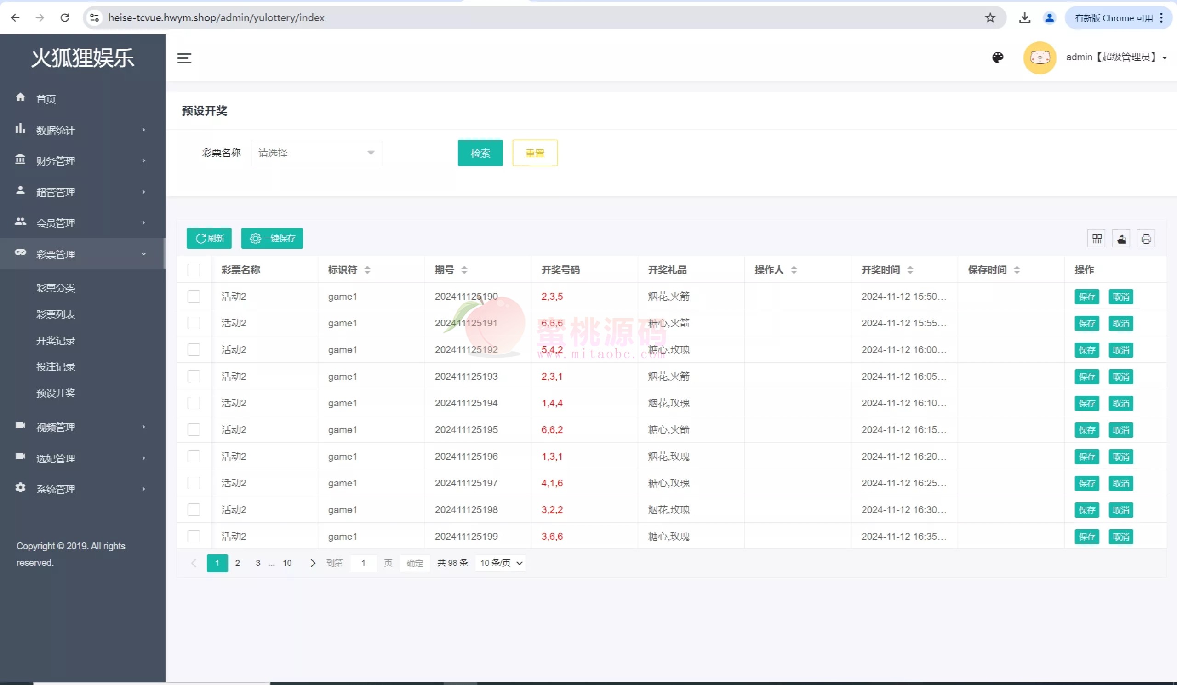1177x685 pixels.
Task: Click the 一键保存 button
Action: pos(272,239)
